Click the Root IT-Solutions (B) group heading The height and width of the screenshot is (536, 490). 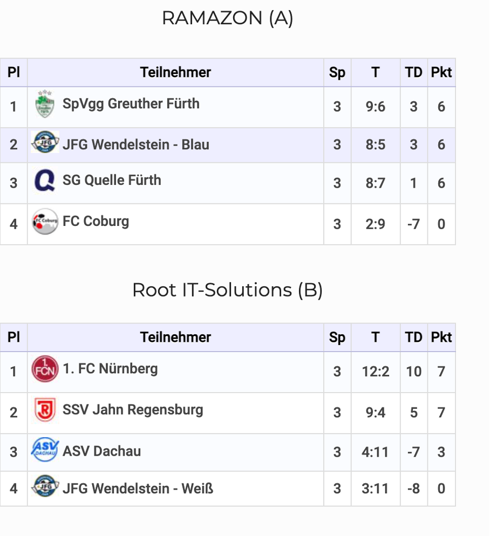point(227,290)
